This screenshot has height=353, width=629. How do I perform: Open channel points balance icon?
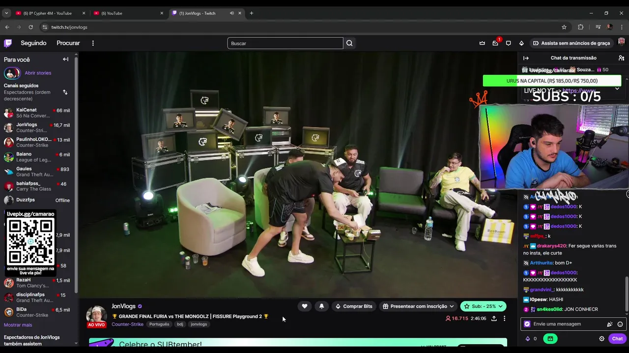tap(531, 339)
